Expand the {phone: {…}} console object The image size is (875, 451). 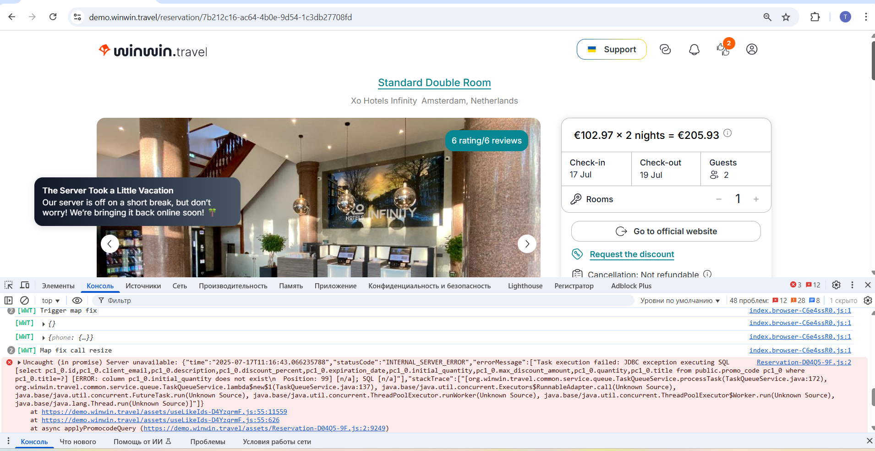tap(44, 338)
